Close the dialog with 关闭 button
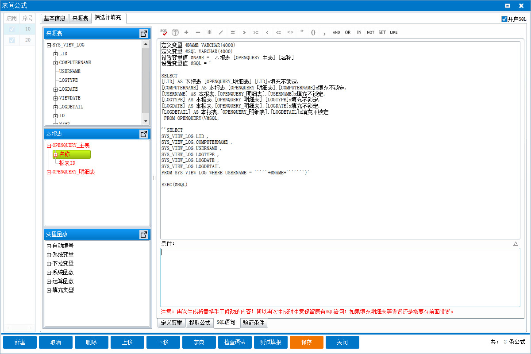Screen dimensions: 531x354 (x=342, y=342)
